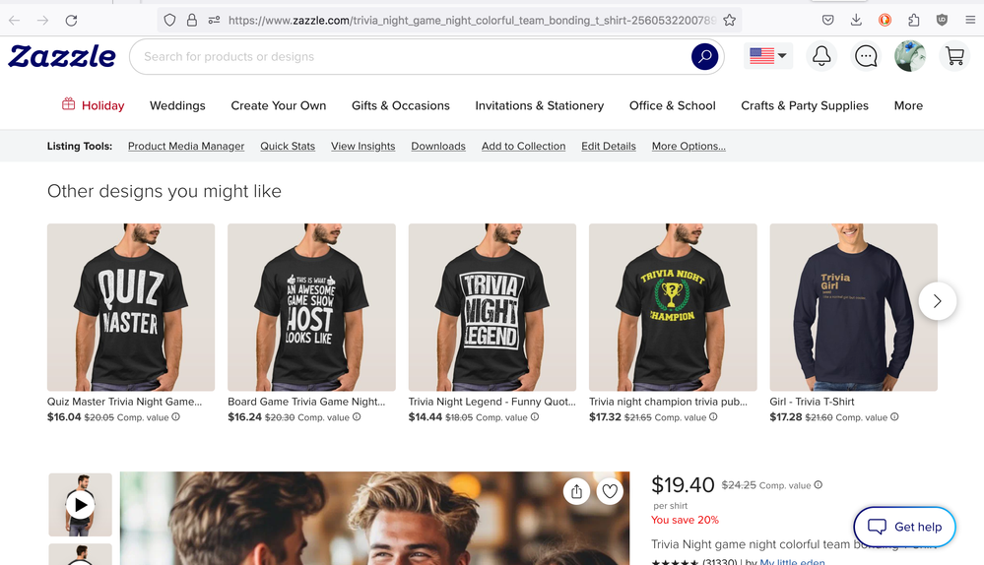Open the US flag country dropdown

(x=768, y=57)
